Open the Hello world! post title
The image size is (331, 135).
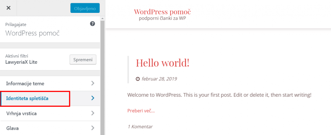(163, 63)
